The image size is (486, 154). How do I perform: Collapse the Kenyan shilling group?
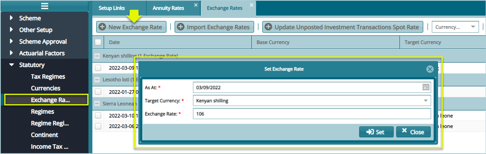[x=97, y=56]
